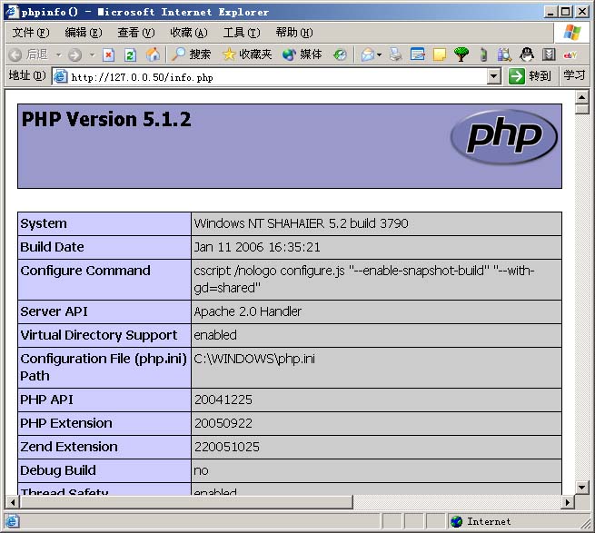Image resolution: width=595 pixels, height=533 pixels.
Task: Click the horizontal scrollbar right arrow
Action: coord(568,502)
